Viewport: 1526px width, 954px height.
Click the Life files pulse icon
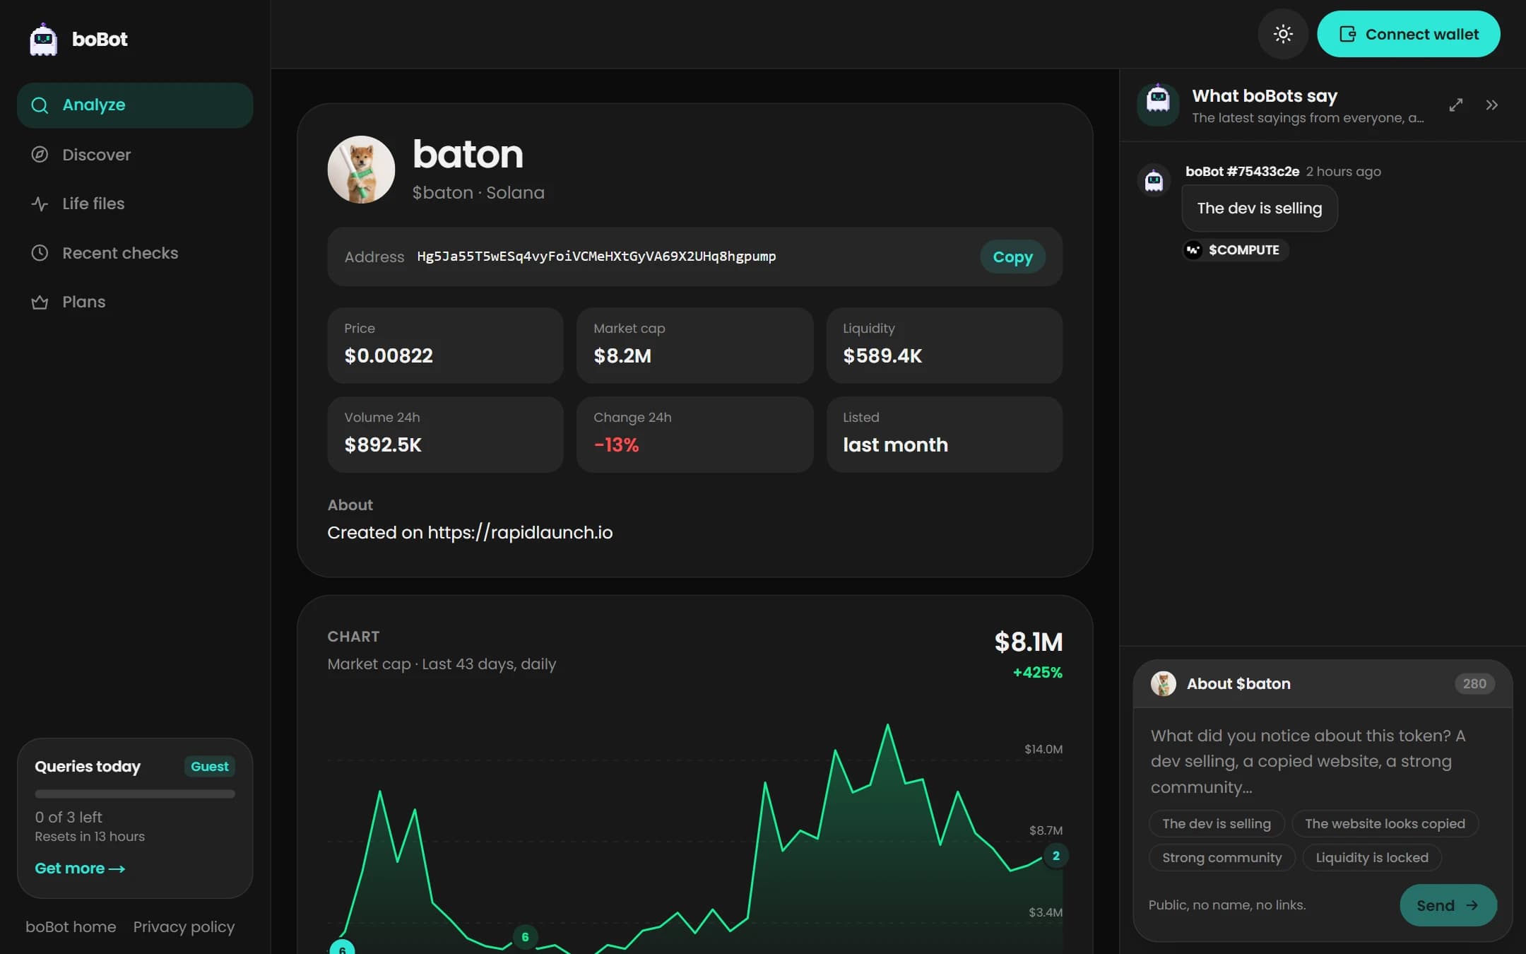40,204
